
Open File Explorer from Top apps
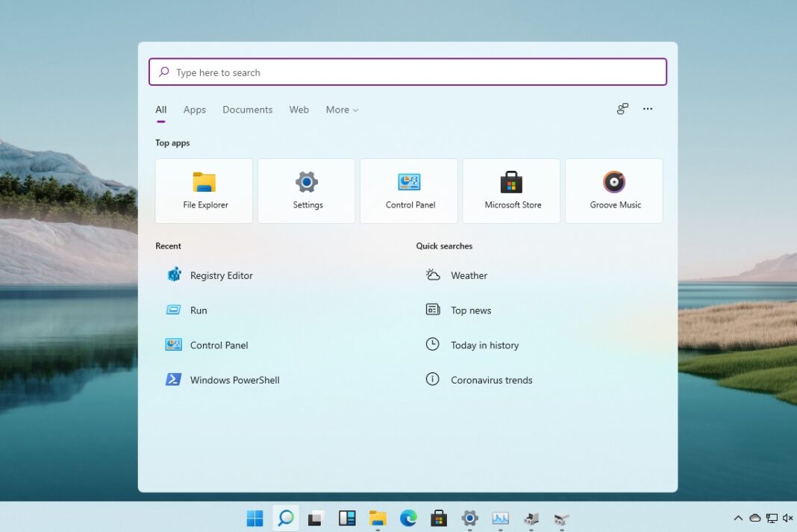[x=203, y=190]
